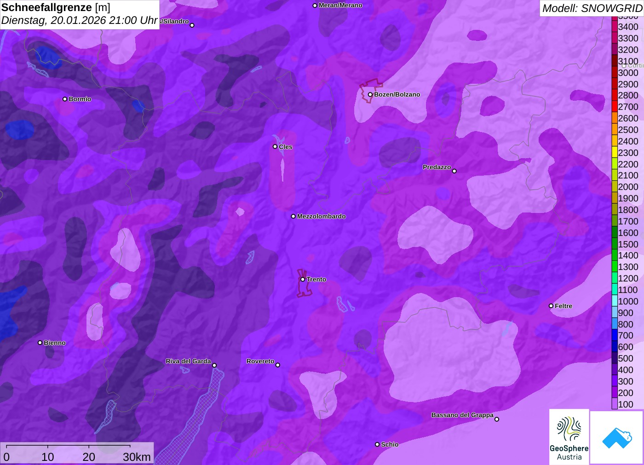Click the 10 mark on the scale bar
Screen dimensions: 644x465
coord(48,457)
